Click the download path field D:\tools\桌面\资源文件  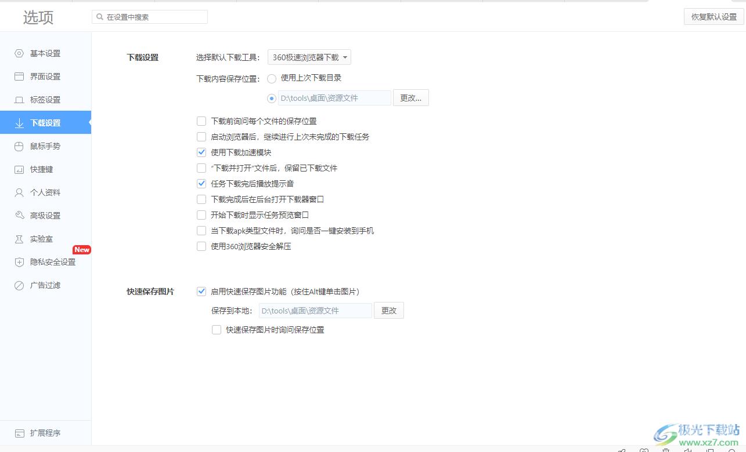334,98
